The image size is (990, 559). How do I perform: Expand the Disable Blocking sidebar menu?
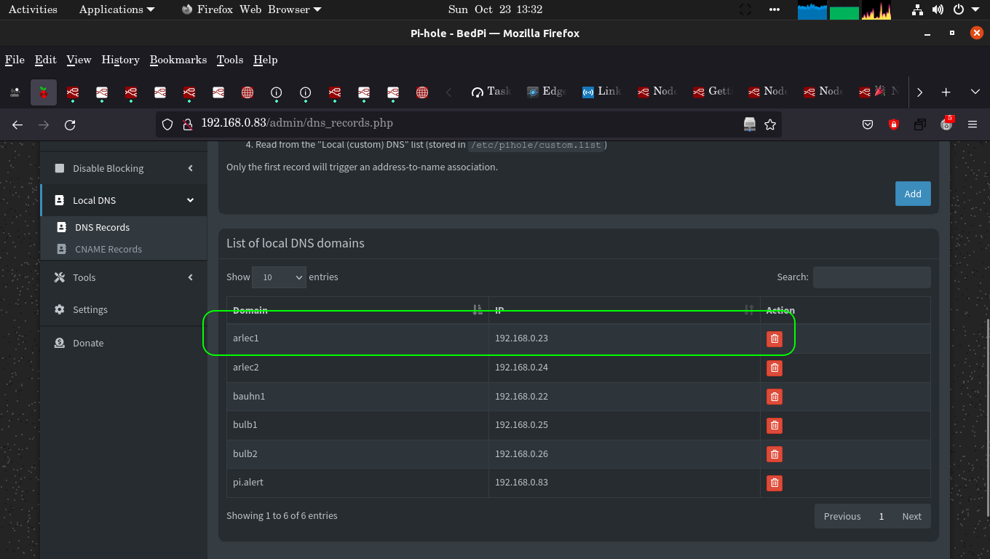pos(124,168)
